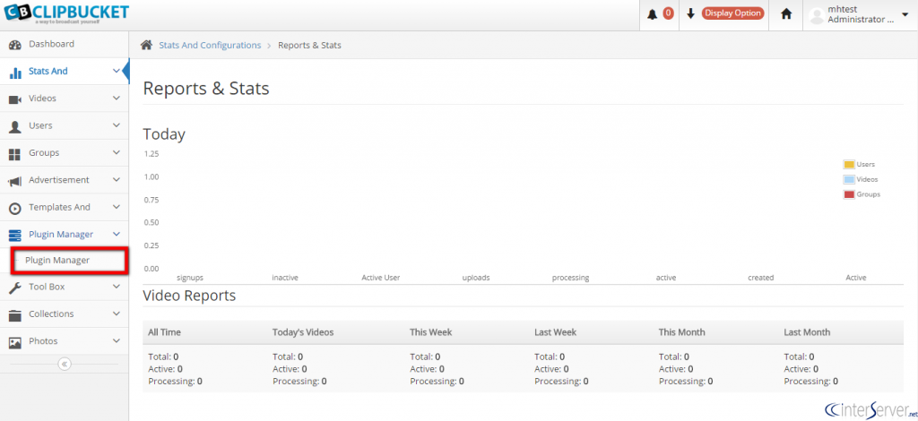Select Tool Box in sidebar
The height and width of the screenshot is (421, 918).
[x=65, y=287]
